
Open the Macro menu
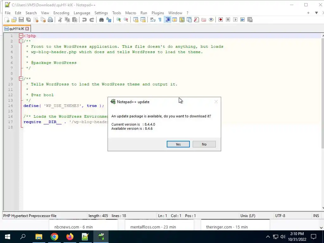point(131,13)
